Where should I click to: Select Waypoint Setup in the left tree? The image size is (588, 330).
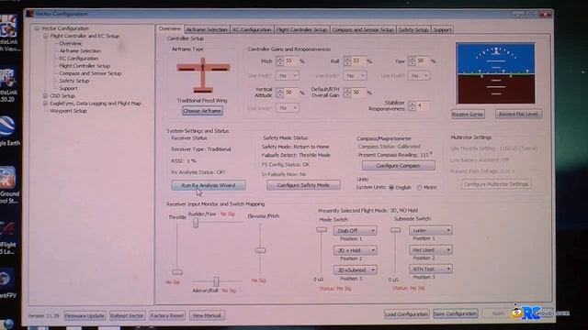68,111
